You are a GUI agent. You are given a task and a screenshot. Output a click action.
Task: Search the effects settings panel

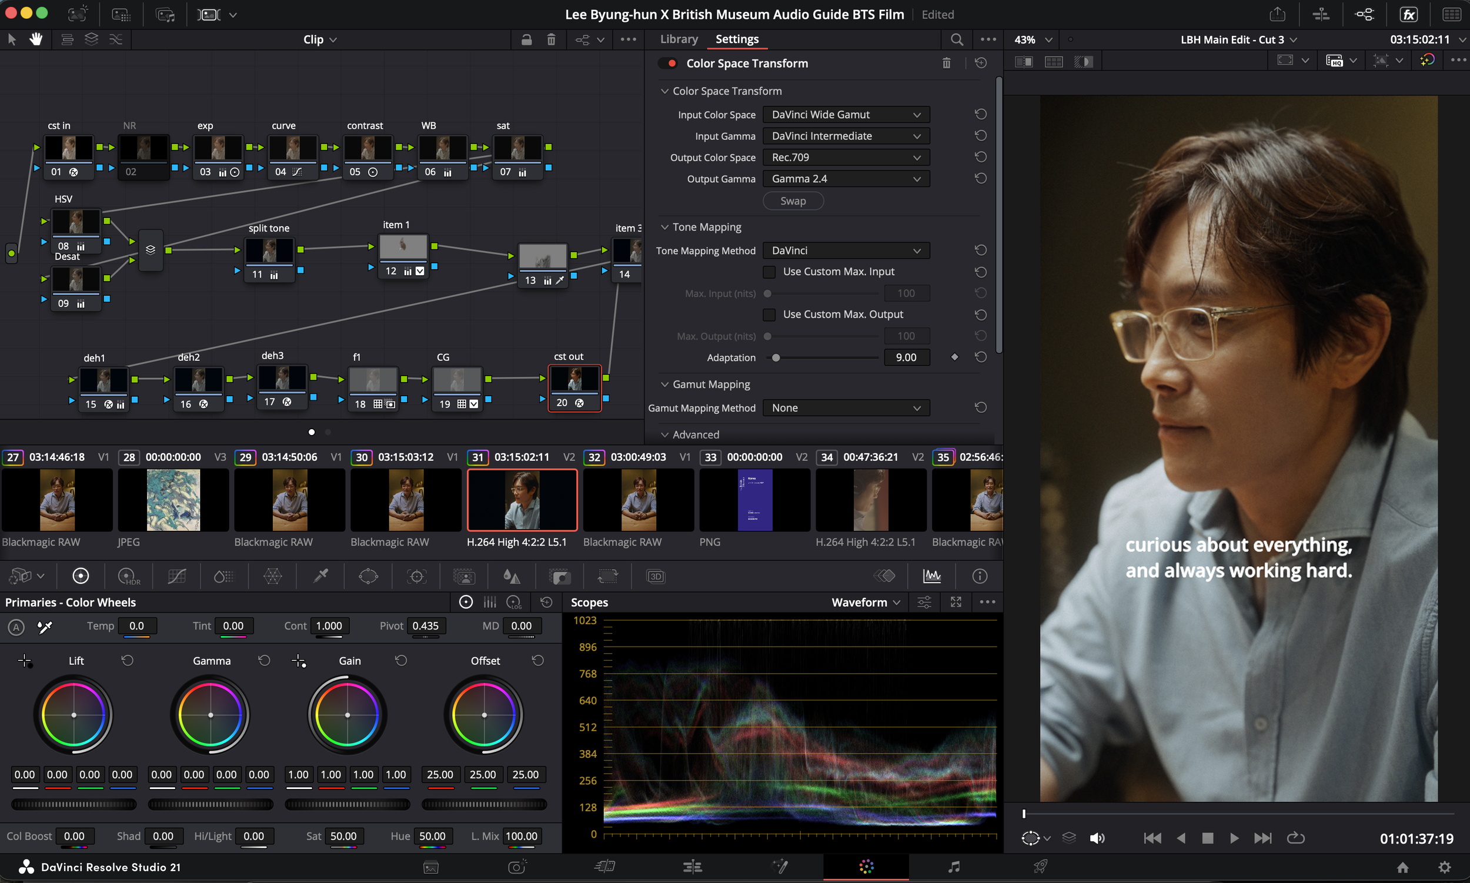tap(957, 39)
